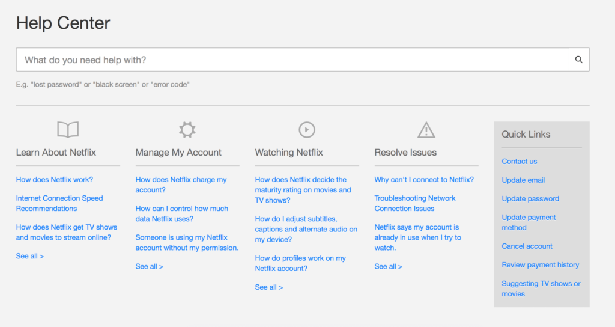Click 'Update password' quick link
This screenshot has height=327, width=615.
point(531,198)
